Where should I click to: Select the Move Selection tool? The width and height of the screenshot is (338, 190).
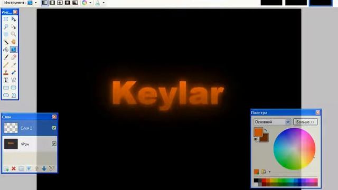coord(14,26)
